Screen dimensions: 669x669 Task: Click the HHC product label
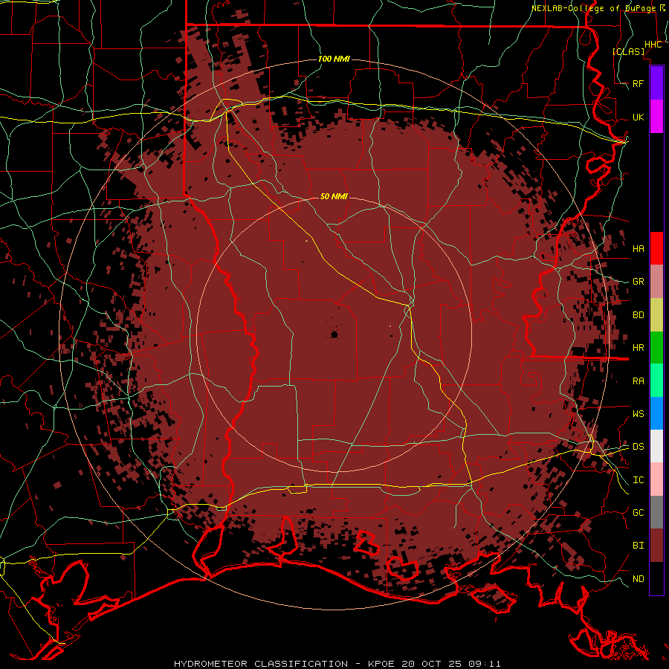pos(653,45)
